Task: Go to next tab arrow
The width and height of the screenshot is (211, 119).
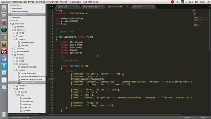Action: (x=52, y=7)
